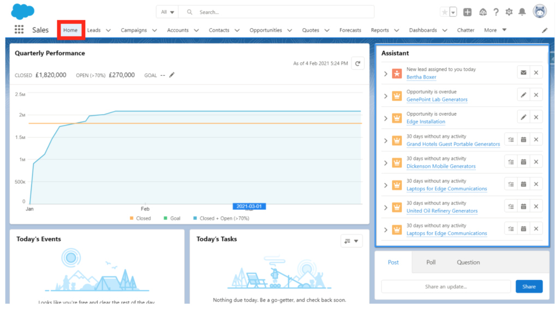Viewport: 559px width, 312px height.
Task: Open the favorites list dropdown arrow
Action: click(x=453, y=12)
